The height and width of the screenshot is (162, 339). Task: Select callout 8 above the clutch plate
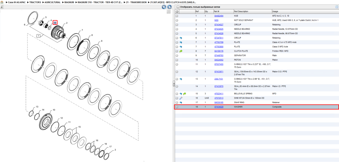coord(92,35)
